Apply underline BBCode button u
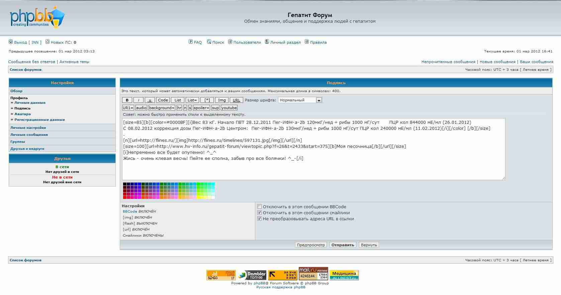Image resolution: width=561 pixels, height=295 pixels. pos(150,100)
